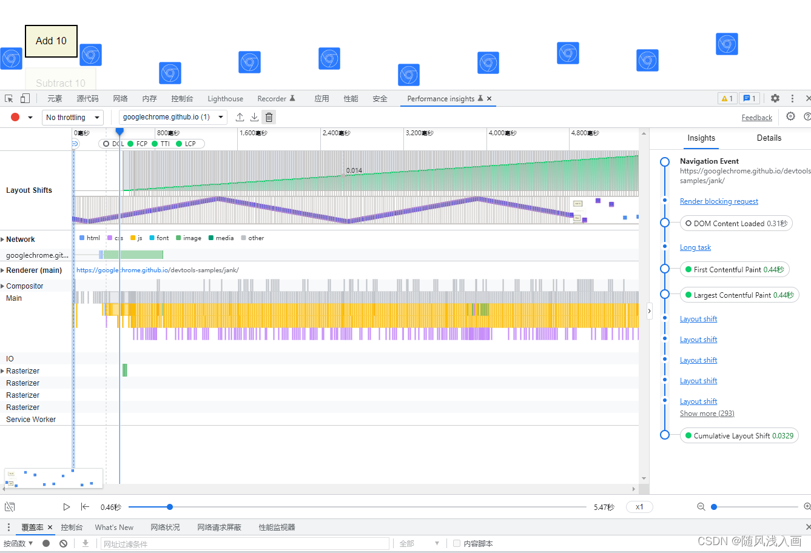This screenshot has height=553, width=811.
Task: Switch to the Recorder tab
Action: (276, 99)
